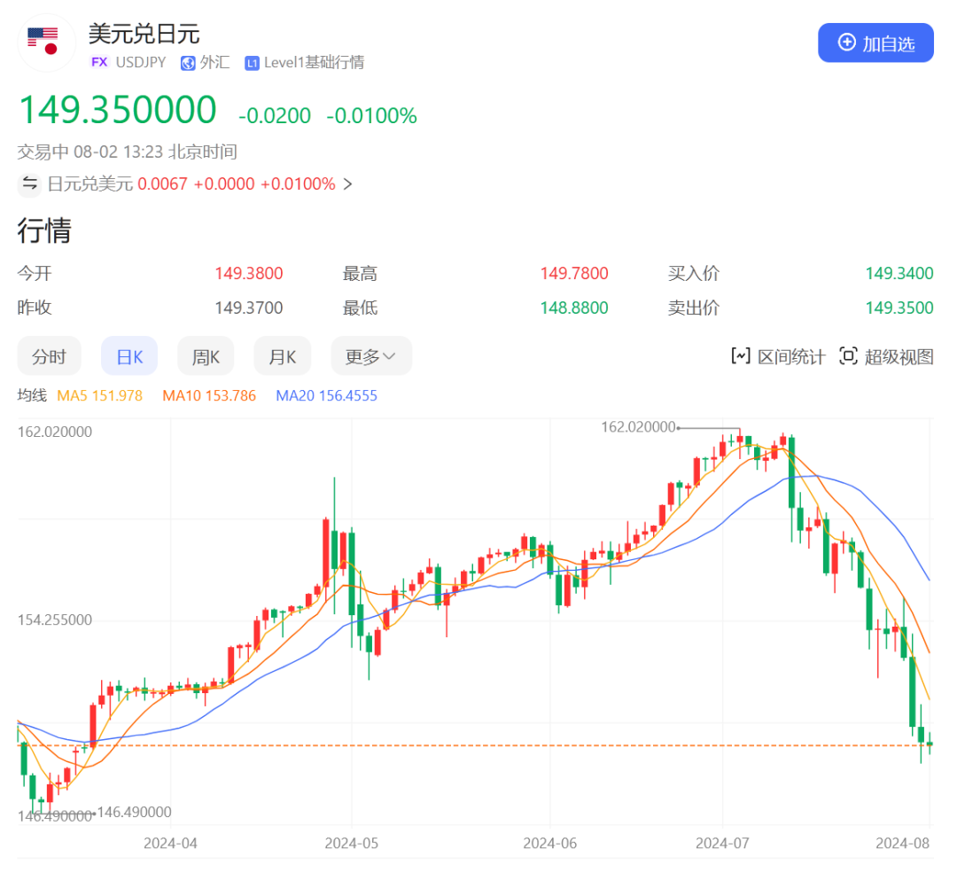Open 日元兑美元 reverse rate link
Viewport: 957px width, 873px height.
pos(89,184)
